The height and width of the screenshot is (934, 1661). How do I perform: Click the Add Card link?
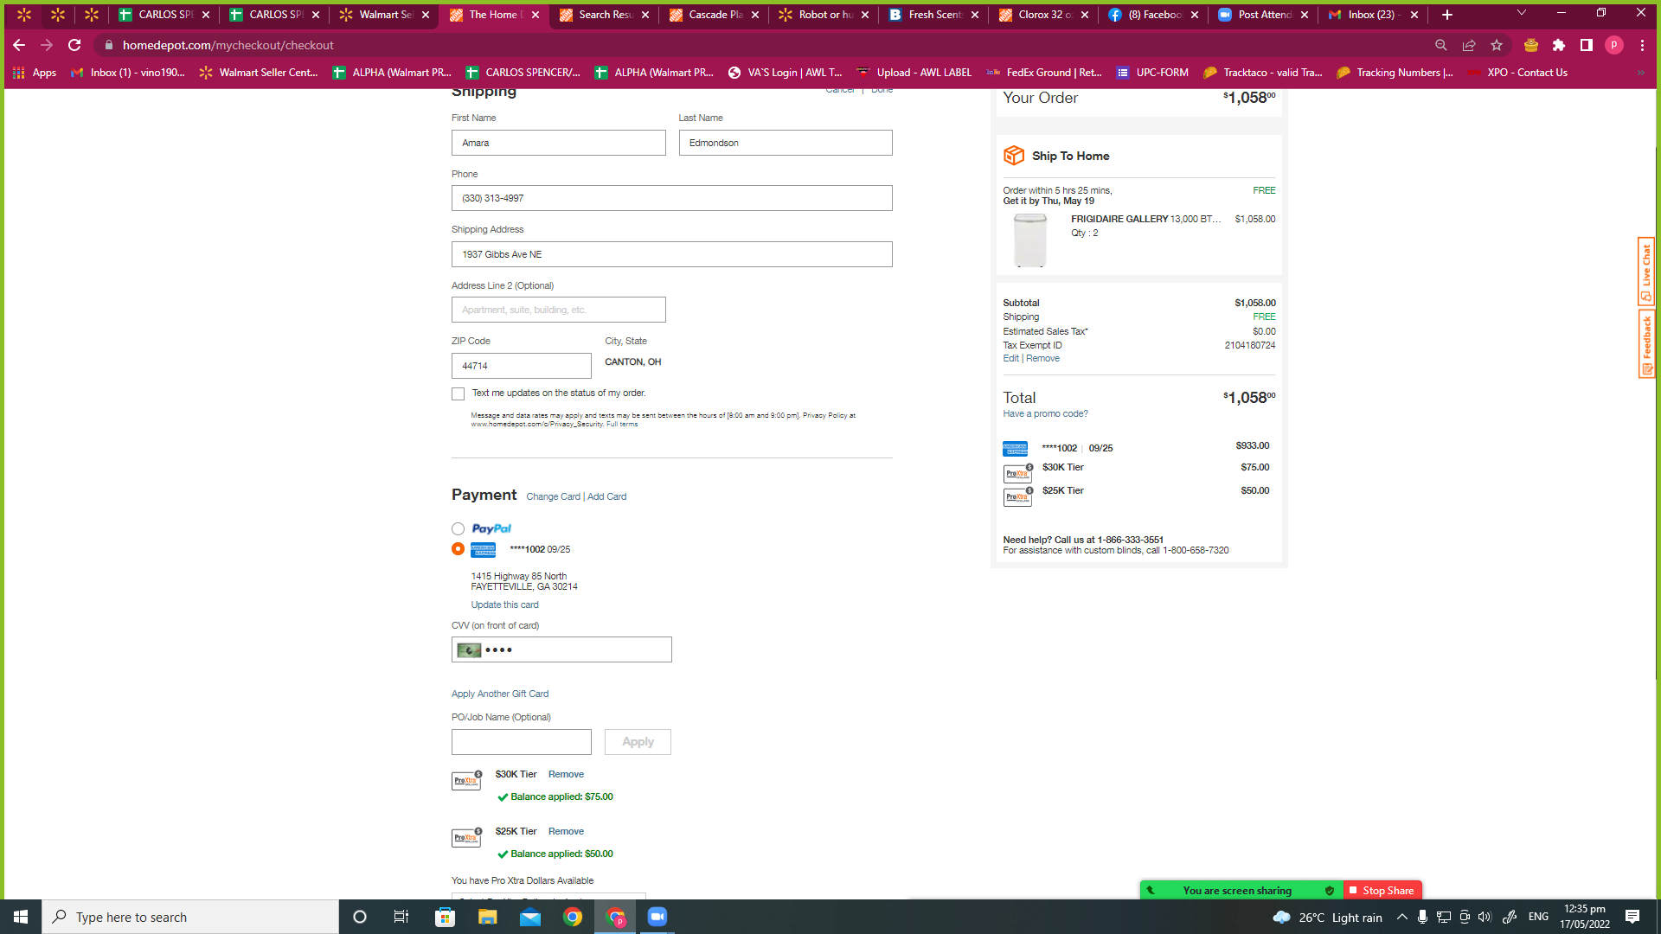[x=606, y=496]
